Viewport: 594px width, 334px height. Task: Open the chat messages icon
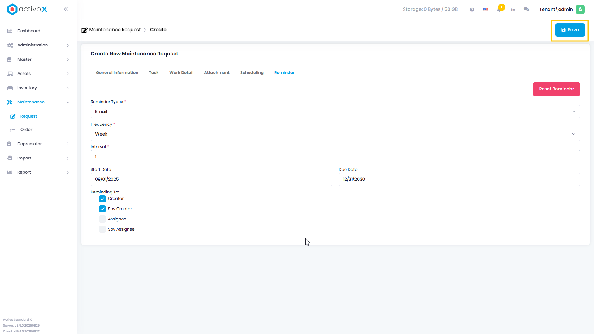526,10
